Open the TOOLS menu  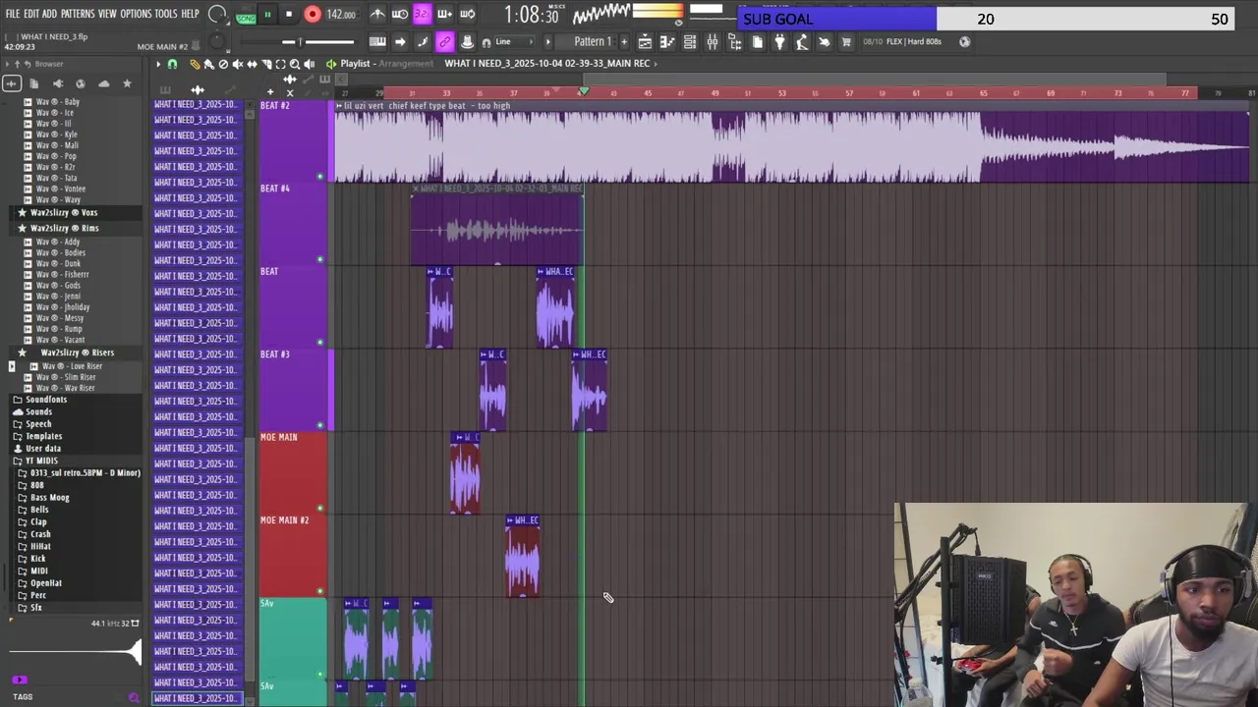click(166, 14)
